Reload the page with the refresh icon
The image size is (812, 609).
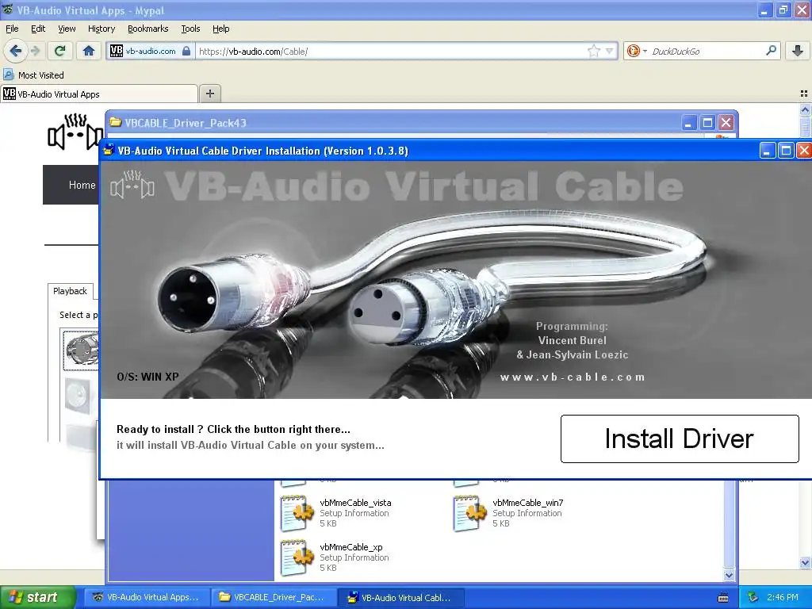[x=60, y=51]
